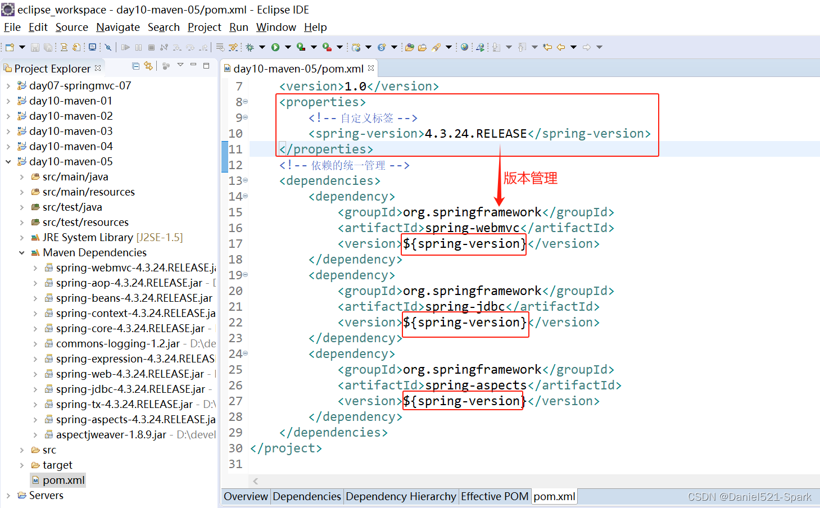Click the Back navigation arrow

click(561, 47)
